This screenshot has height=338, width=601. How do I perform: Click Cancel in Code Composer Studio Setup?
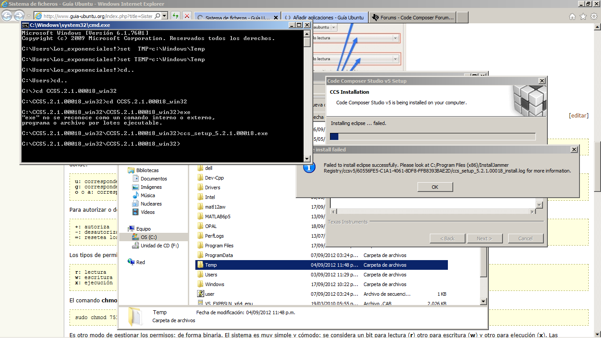click(x=525, y=239)
